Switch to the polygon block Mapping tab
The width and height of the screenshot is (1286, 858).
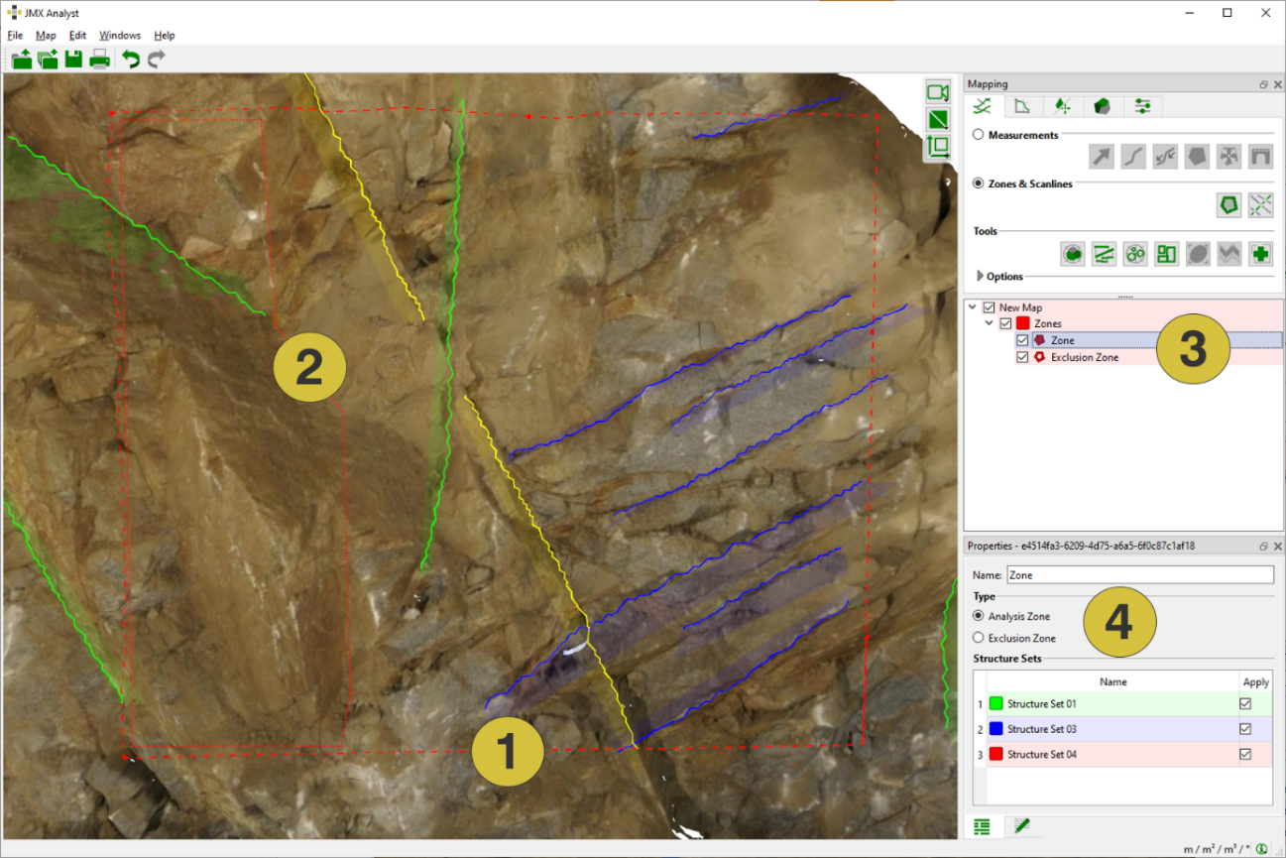click(x=1103, y=105)
